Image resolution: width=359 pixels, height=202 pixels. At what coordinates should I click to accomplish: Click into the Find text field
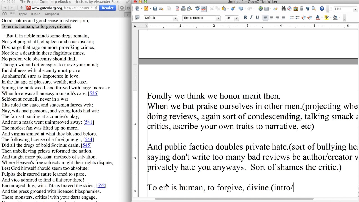[344, 9]
